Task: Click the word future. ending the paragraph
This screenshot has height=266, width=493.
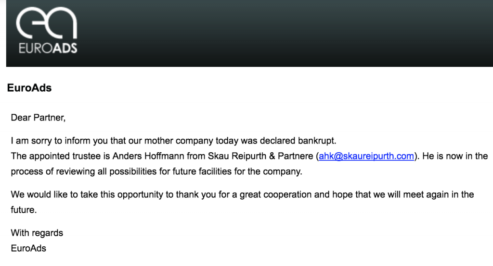Action: pyautogui.click(x=24, y=210)
